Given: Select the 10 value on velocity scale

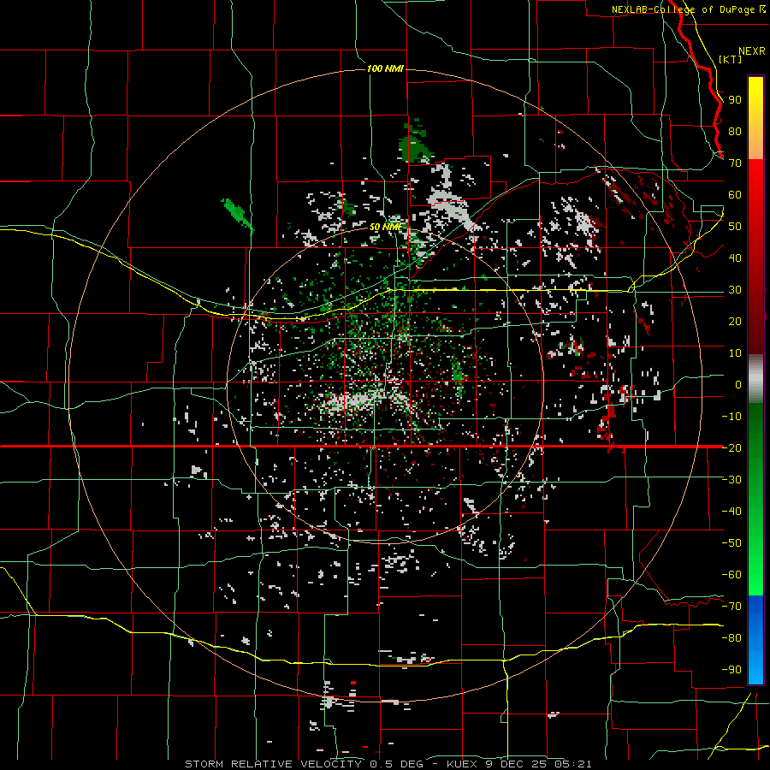Looking at the screenshot, I should point(735,353).
